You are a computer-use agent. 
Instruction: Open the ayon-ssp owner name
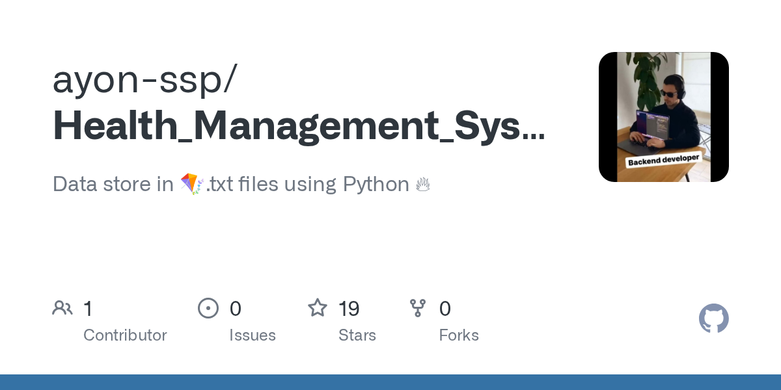pyautogui.click(x=144, y=81)
